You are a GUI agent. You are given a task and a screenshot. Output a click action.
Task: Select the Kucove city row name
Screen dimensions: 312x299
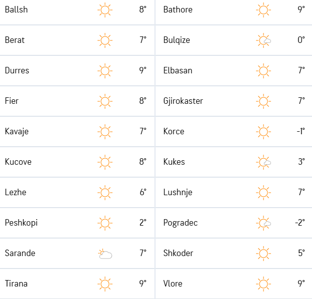coord(18,162)
